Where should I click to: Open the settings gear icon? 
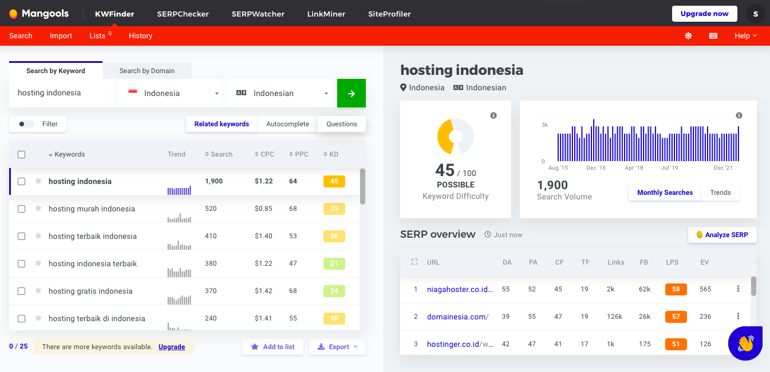[688, 35]
